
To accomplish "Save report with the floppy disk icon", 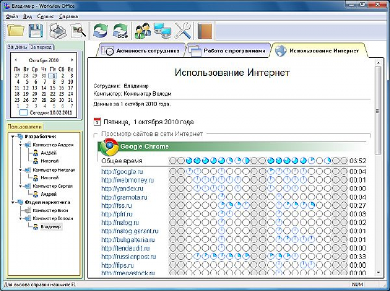I will [36, 31].
